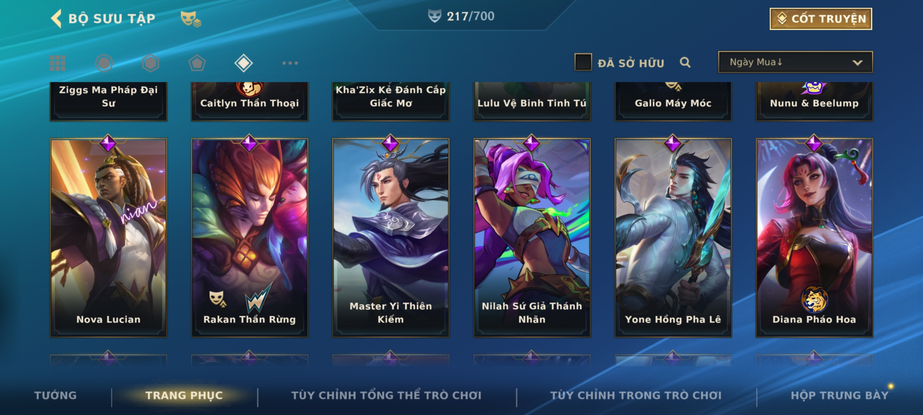Toggle the Đã Sở Hữu checkbox
This screenshot has height=415, width=923.
click(x=583, y=62)
